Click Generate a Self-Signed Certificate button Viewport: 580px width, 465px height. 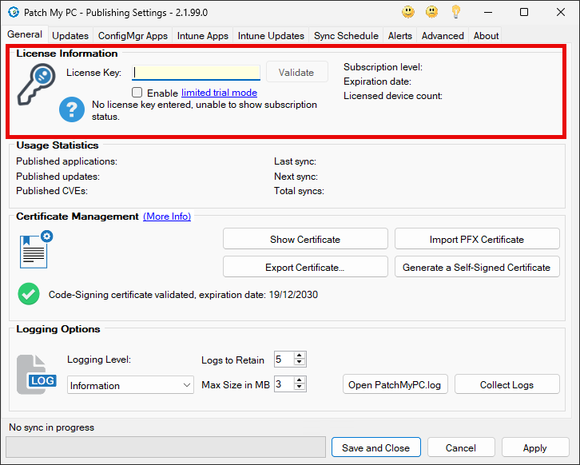click(477, 267)
